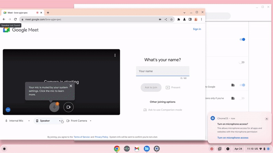Screen dimensions: 273x153
Task: Click the Your name input field
Action: [x=162, y=71]
